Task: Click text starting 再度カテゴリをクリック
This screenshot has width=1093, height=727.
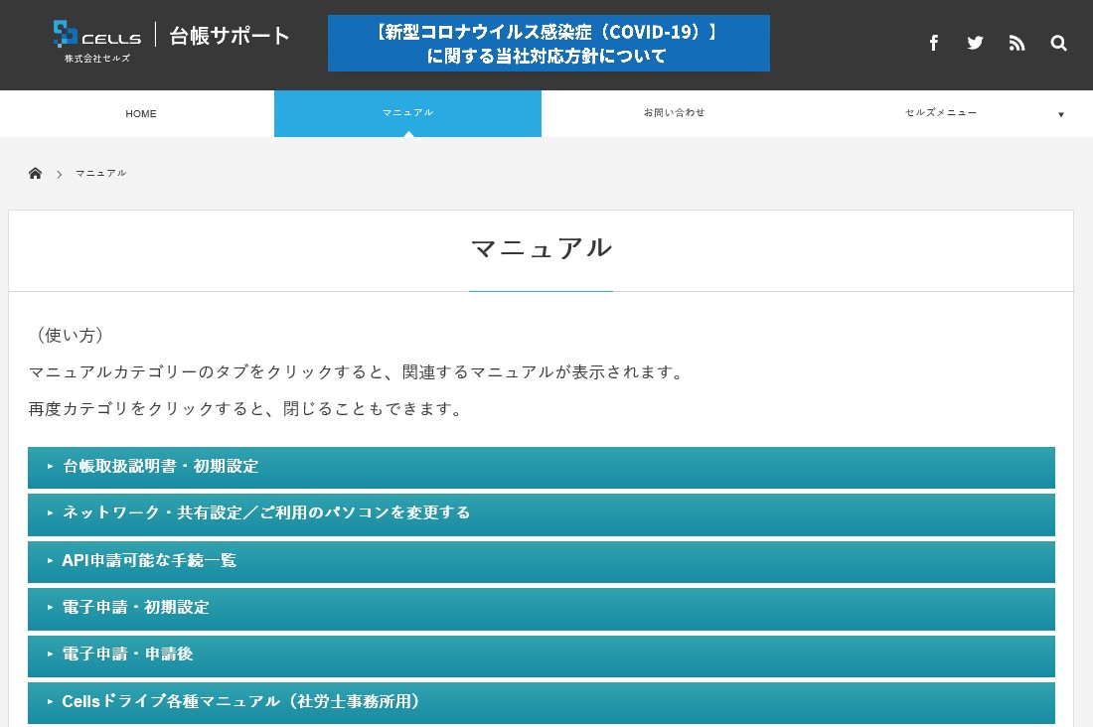Action: [x=246, y=408]
